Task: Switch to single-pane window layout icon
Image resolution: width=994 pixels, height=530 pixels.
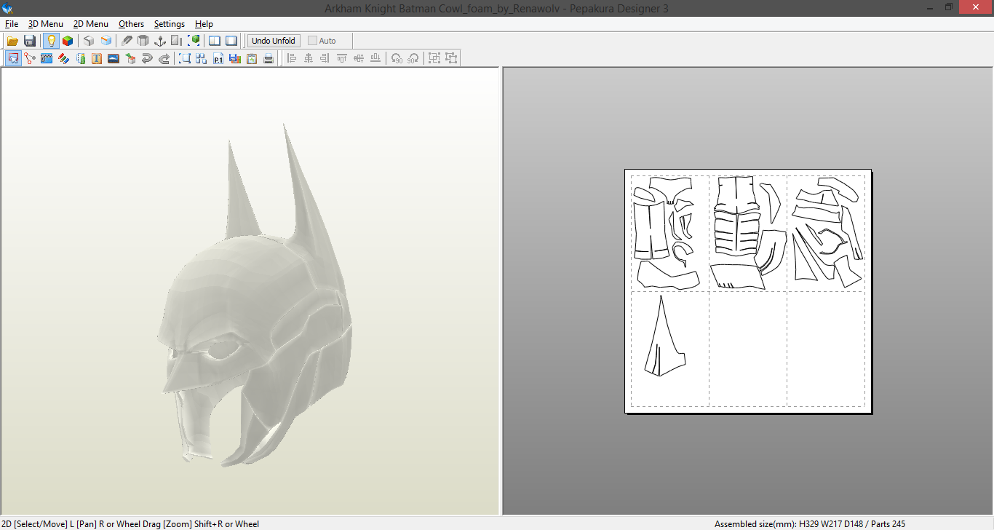Action: coord(231,41)
